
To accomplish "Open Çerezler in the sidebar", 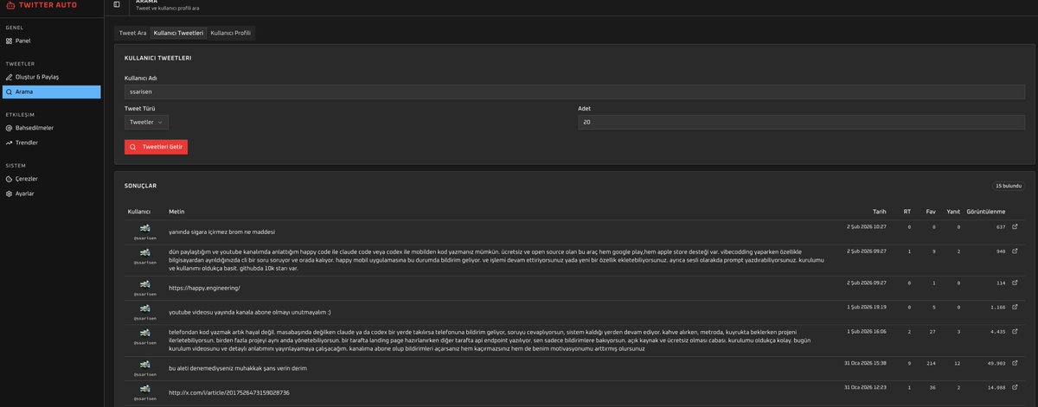I will [51, 179].
